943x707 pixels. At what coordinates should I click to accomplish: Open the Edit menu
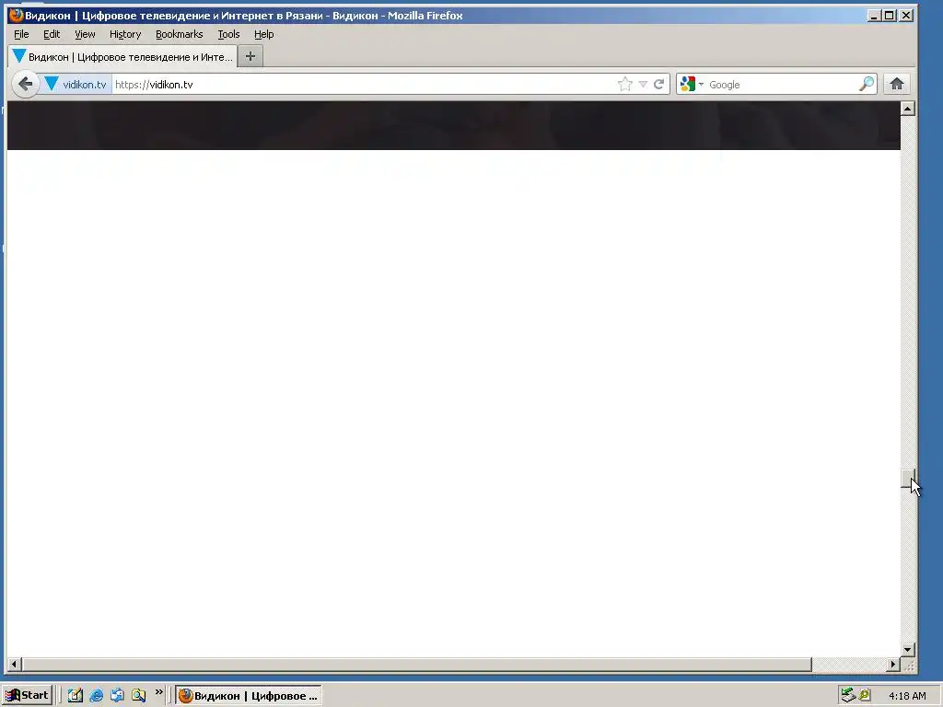[52, 34]
